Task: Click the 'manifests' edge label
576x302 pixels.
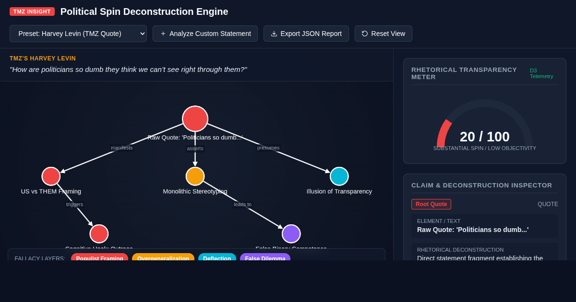Action: coord(122,148)
